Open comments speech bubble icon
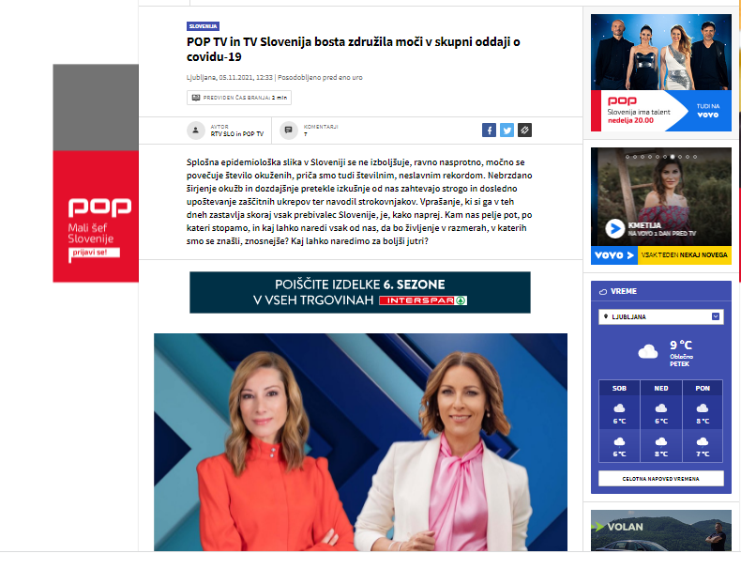Image resolution: width=741 pixels, height=569 pixels. coord(288,131)
